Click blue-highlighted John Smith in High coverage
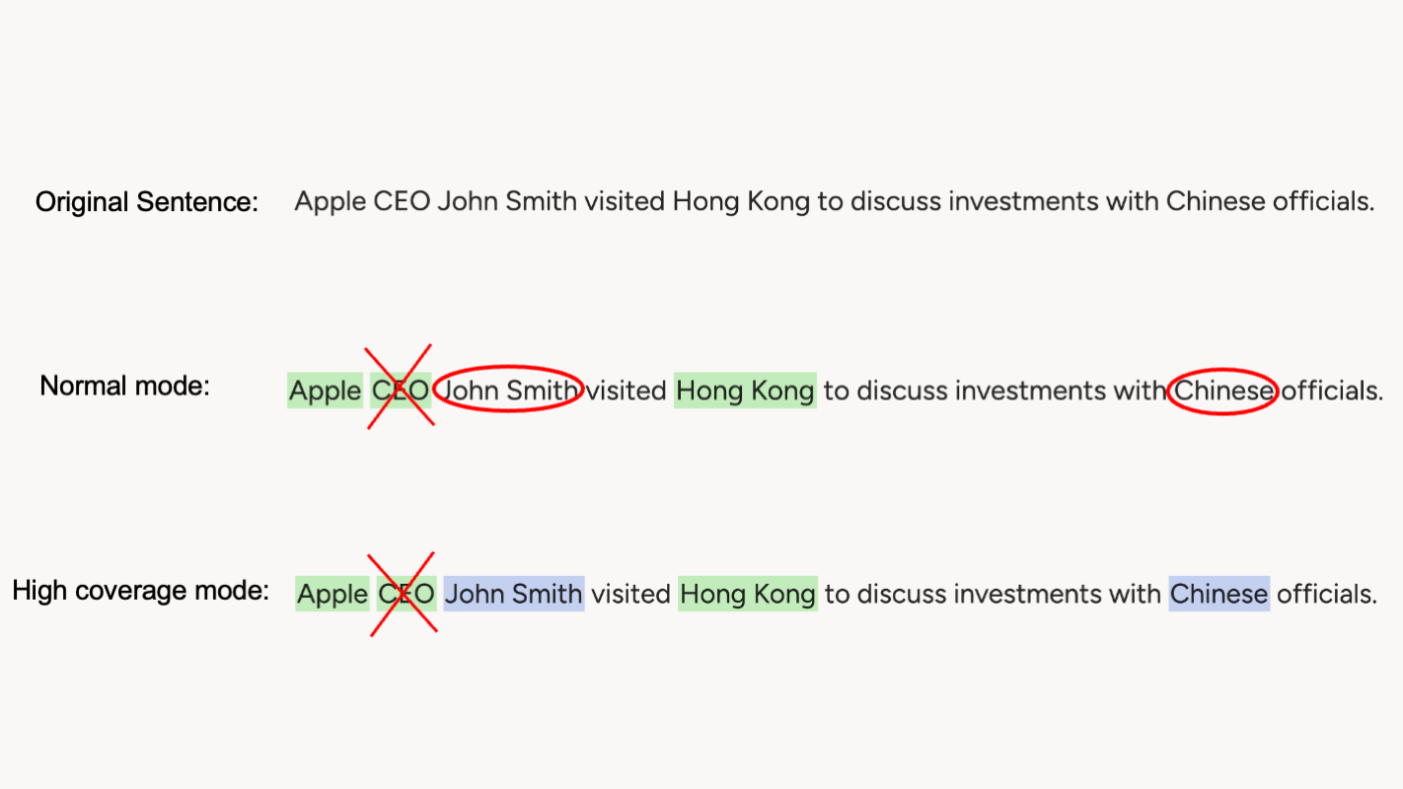The image size is (1403, 789). (x=513, y=594)
